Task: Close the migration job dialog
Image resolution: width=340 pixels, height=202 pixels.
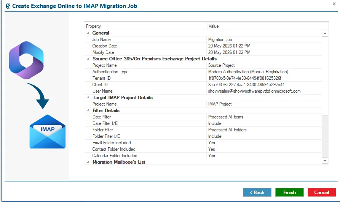Action: pos(334,4)
